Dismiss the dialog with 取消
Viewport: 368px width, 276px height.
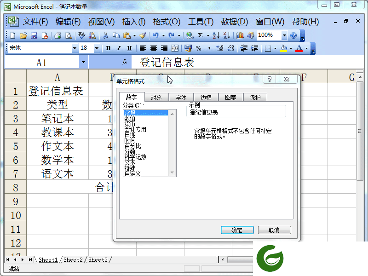[x=274, y=230]
